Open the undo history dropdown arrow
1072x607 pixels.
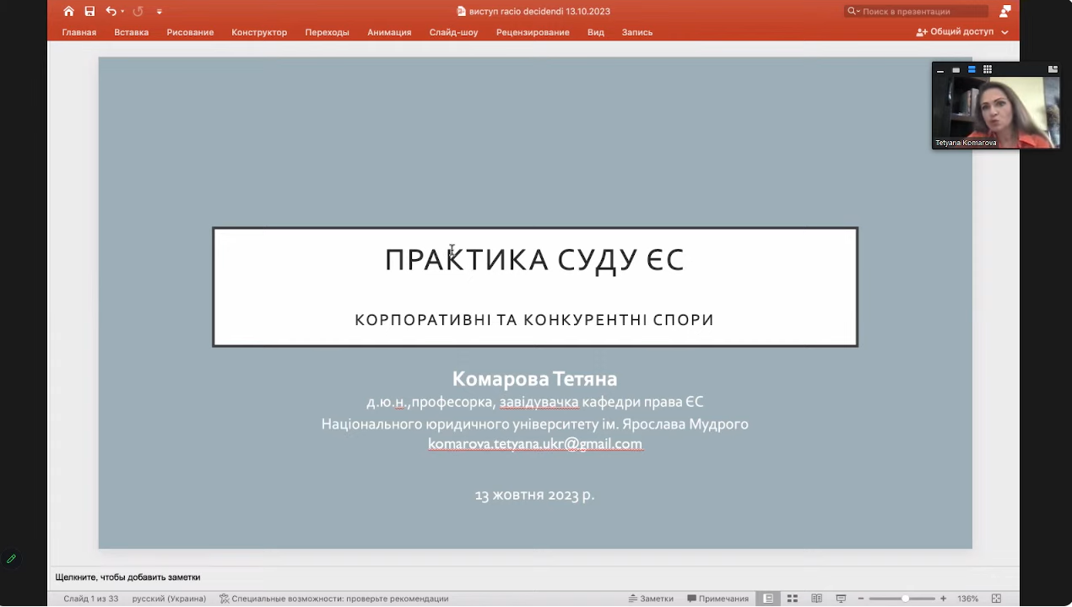point(122,11)
